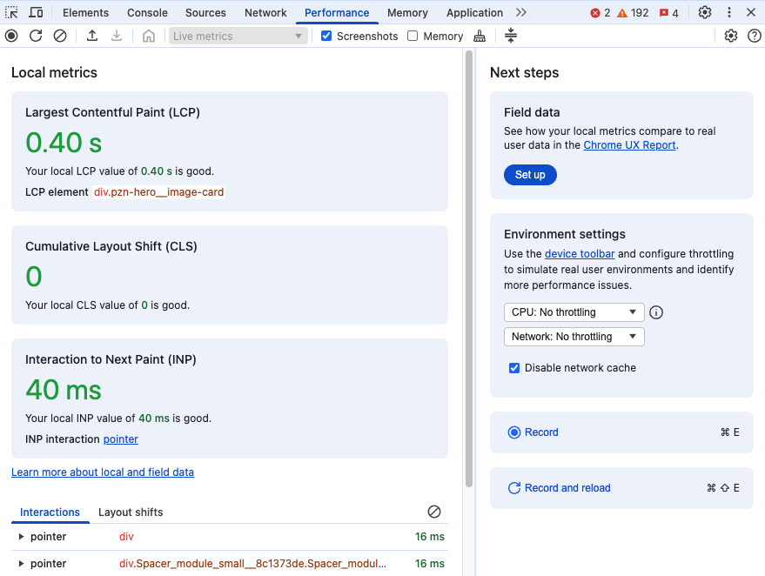Switch to the Console tab

point(147,13)
